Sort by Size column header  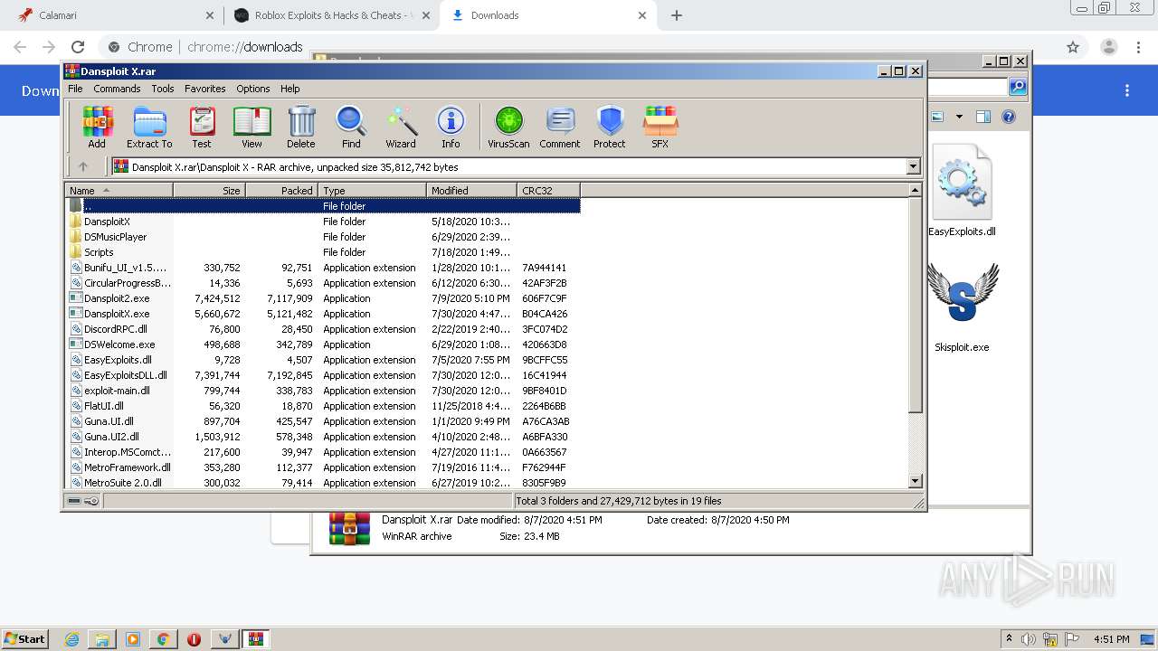(x=209, y=190)
